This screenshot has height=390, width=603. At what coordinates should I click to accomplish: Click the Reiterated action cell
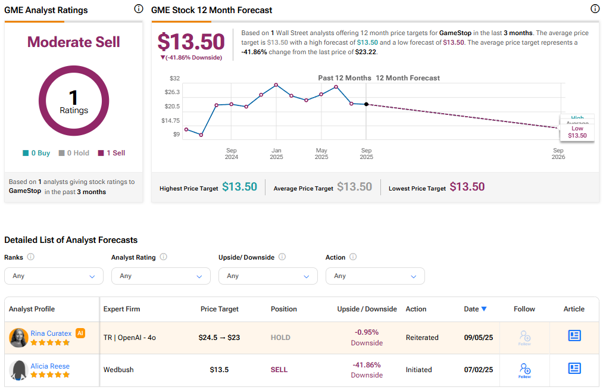click(422, 338)
